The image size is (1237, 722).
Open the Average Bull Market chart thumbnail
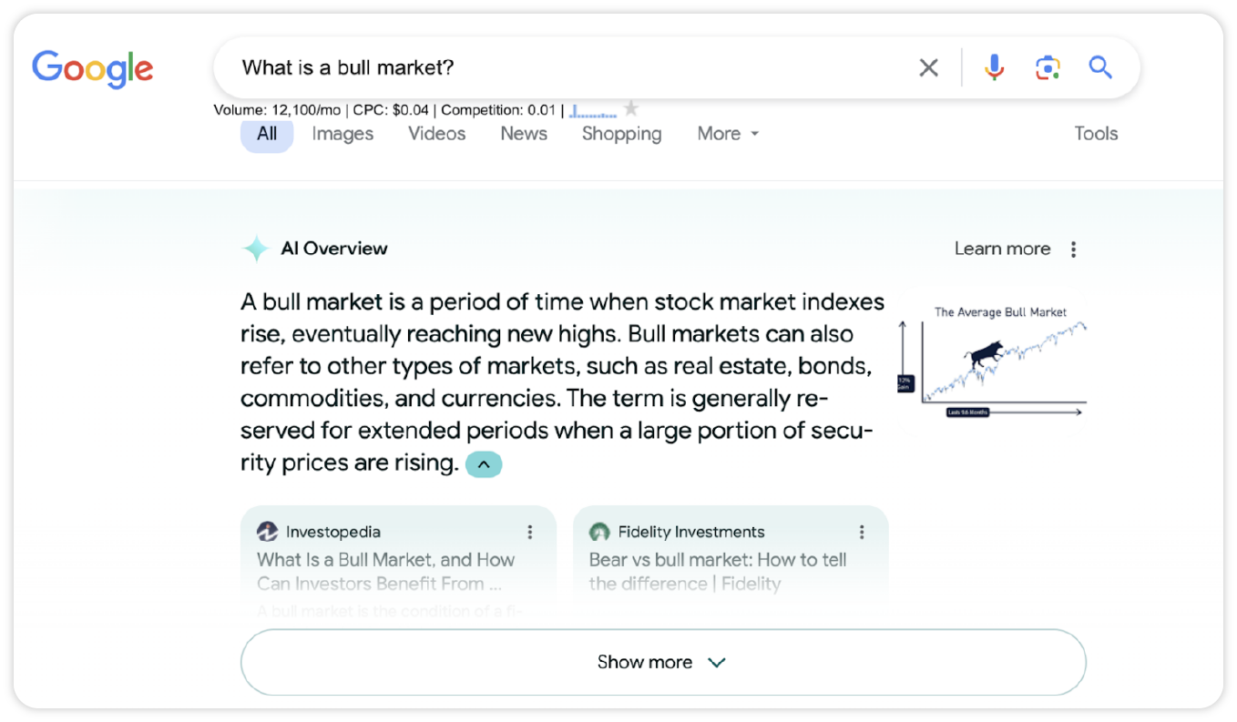click(x=993, y=362)
